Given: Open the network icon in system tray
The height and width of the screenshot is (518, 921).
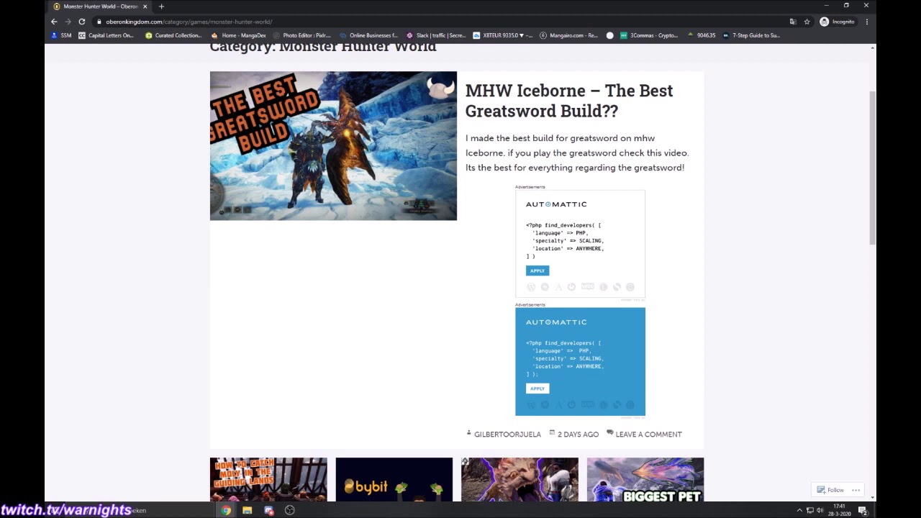Looking at the screenshot, I should [x=809, y=510].
